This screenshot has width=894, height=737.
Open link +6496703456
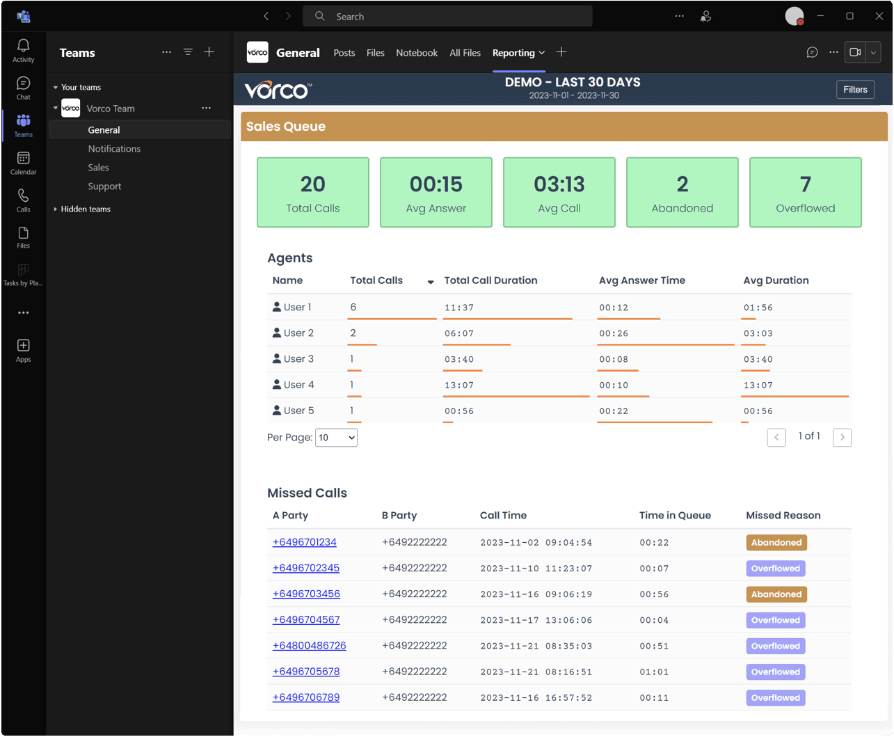[x=306, y=594]
